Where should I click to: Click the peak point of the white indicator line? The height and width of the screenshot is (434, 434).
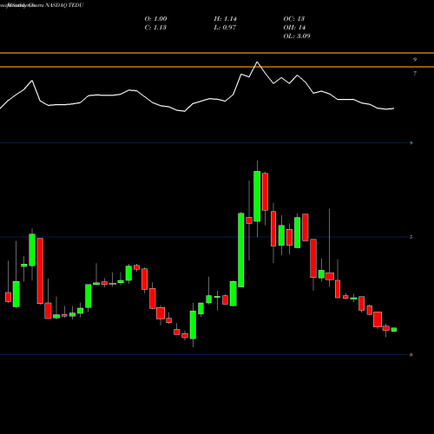point(257,62)
